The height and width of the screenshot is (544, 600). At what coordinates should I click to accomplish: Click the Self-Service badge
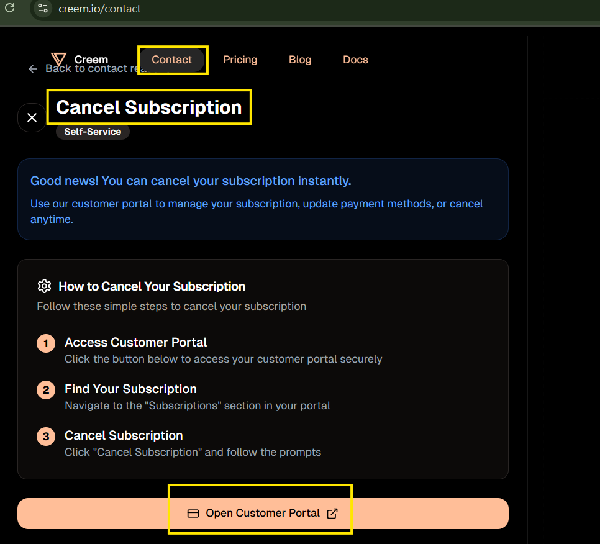click(93, 132)
